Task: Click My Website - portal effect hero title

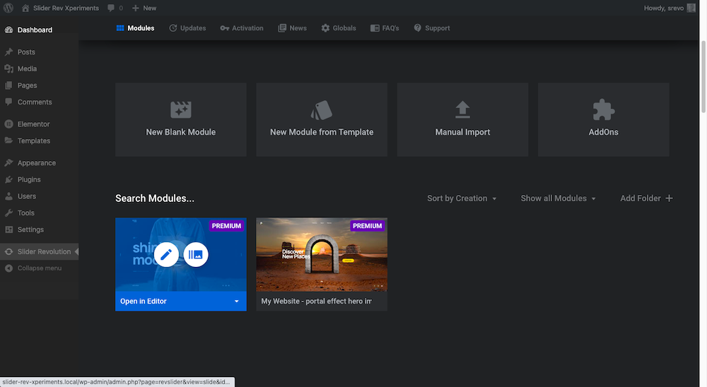Action: click(x=317, y=301)
